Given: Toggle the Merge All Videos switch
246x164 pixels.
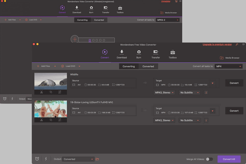Looking at the screenshot, I should [209, 159].
